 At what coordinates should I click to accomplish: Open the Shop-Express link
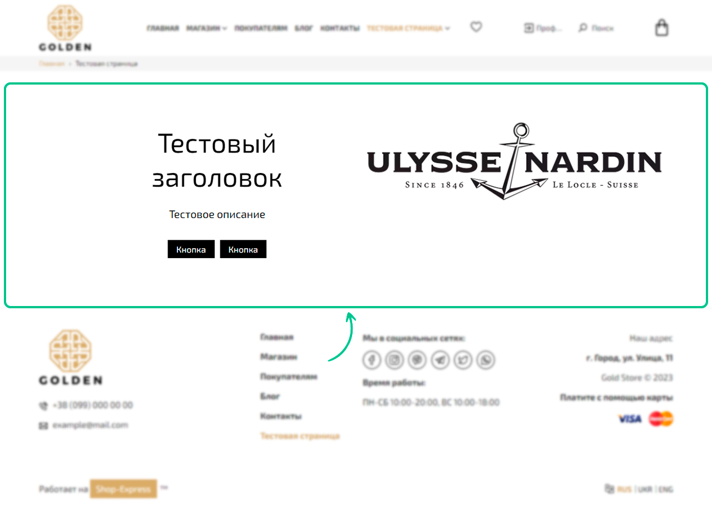(123, 489)
